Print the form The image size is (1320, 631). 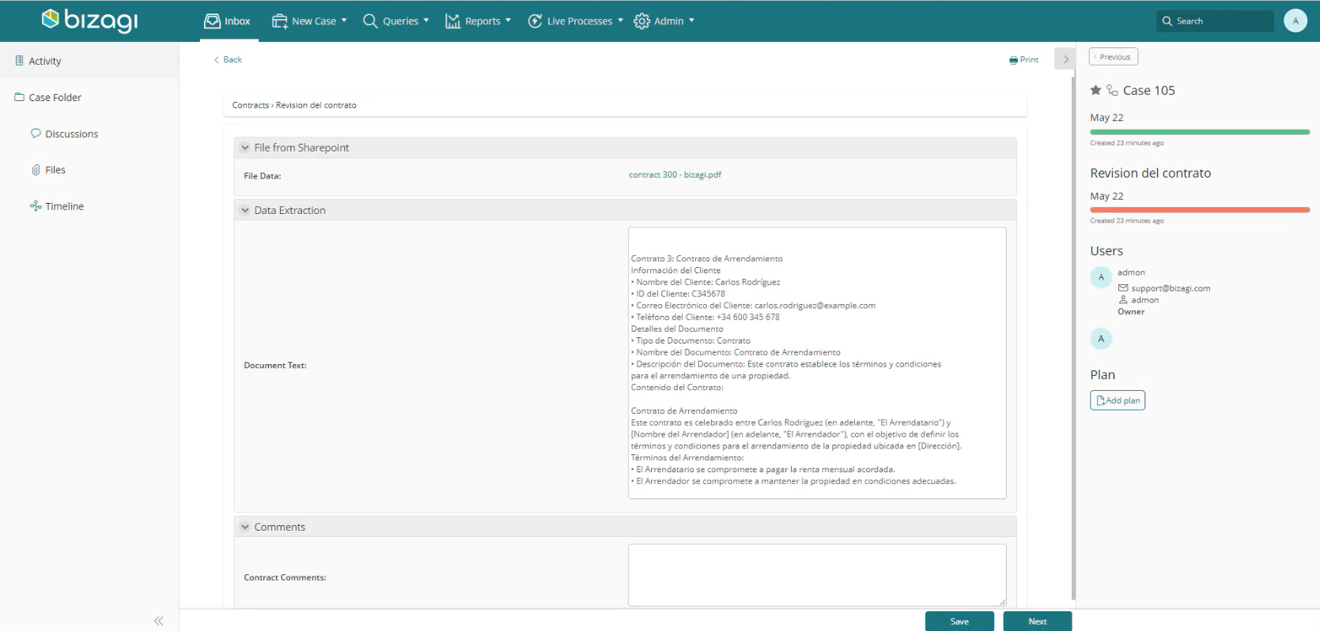(x=1024, y=60)
